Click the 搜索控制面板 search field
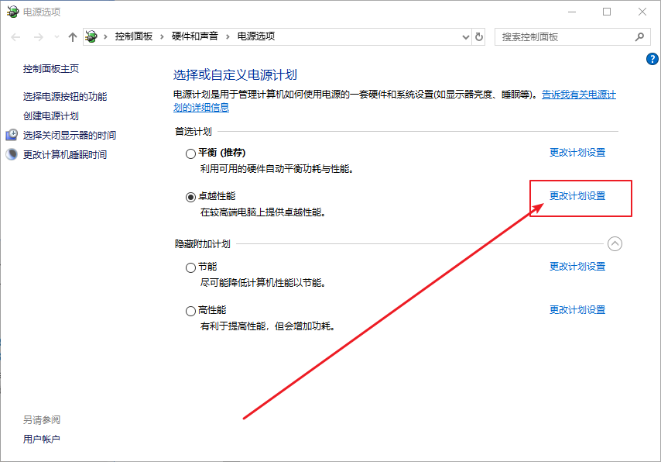This screenshot has width=661, height=462. (x=565, y=36)
